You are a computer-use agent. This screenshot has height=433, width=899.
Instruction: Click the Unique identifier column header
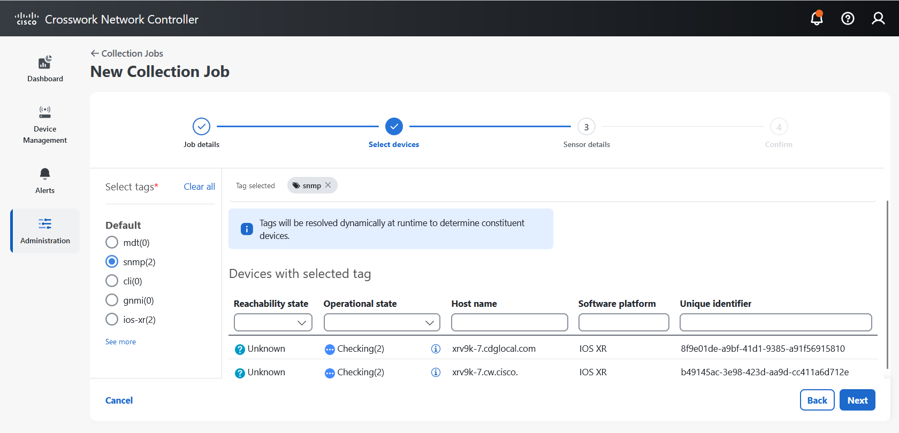[715, 304]
